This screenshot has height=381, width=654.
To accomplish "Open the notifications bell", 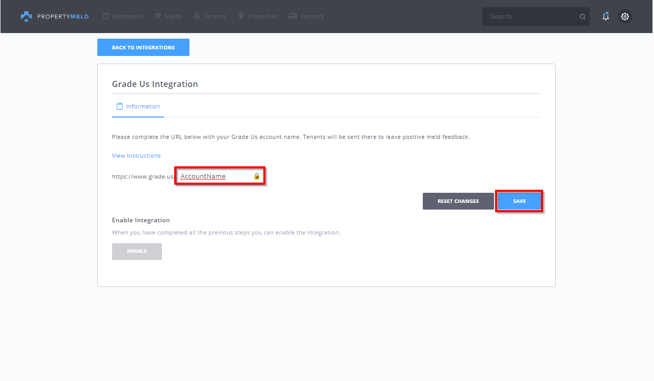I will tap(606, 16).
